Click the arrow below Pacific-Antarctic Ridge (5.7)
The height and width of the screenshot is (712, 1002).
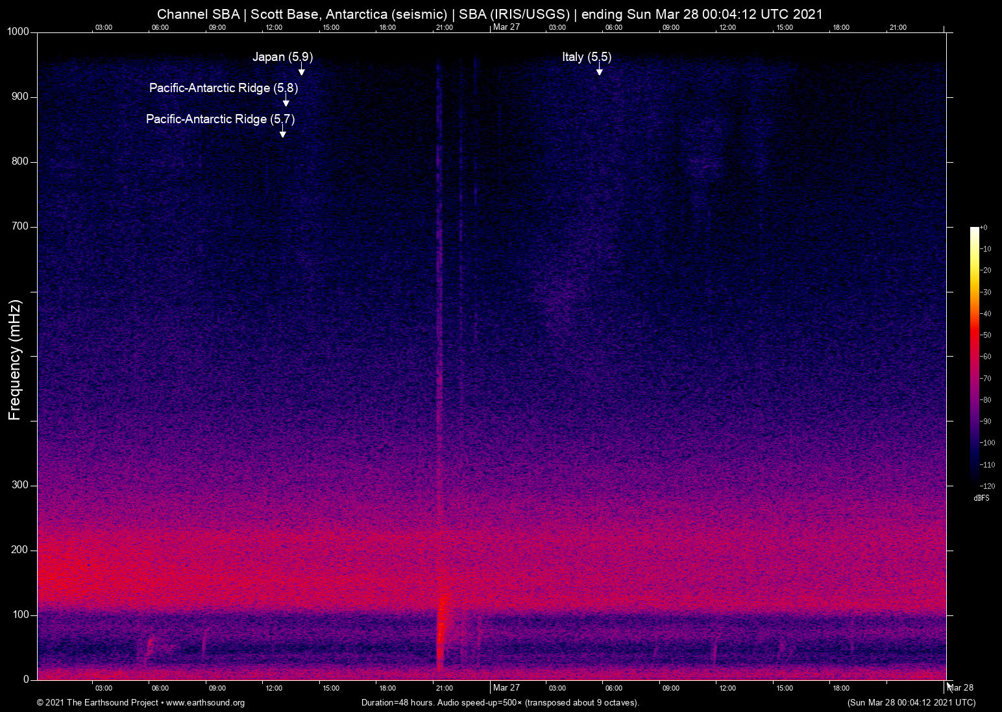[282, 132]
